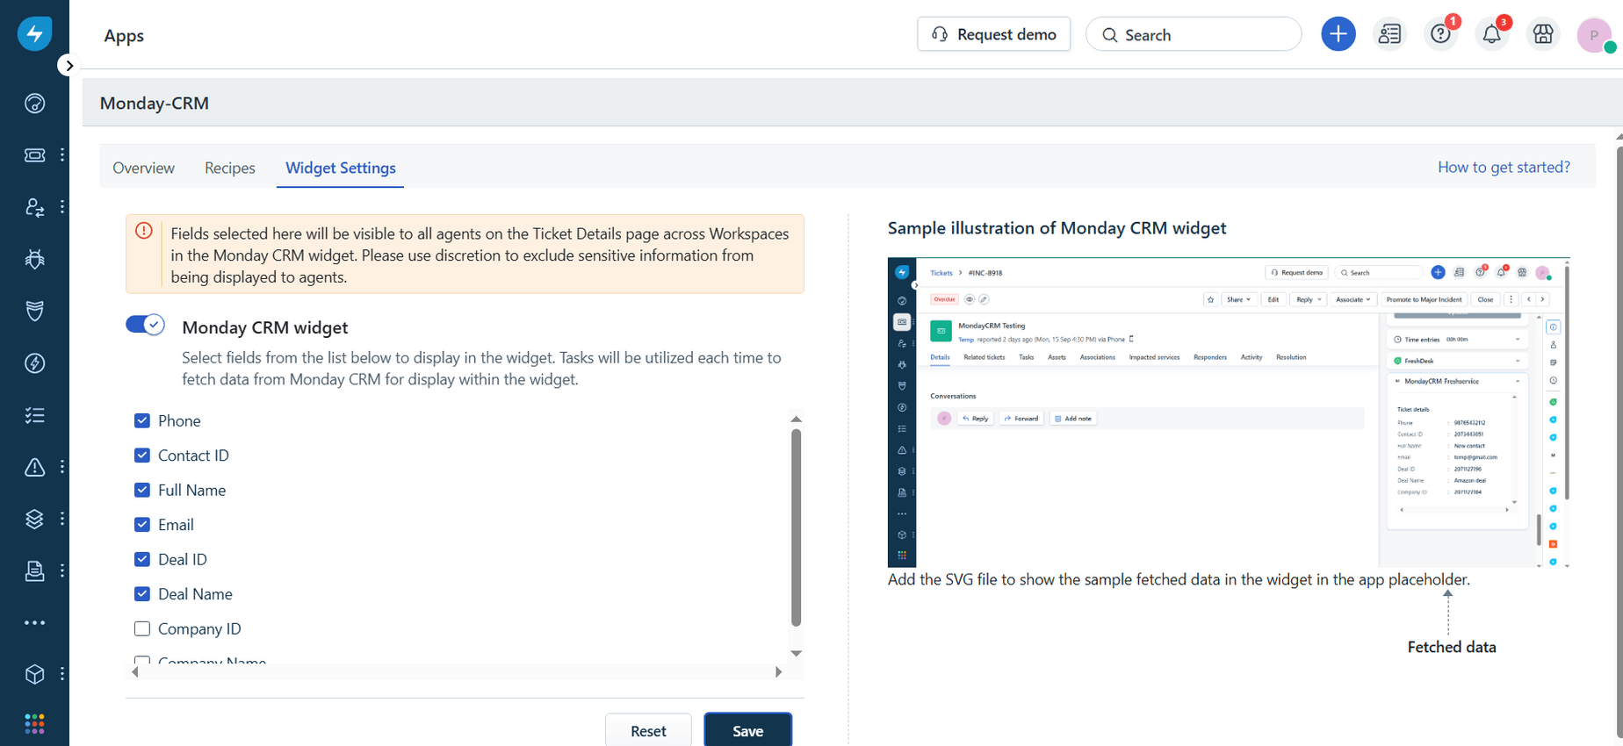Click the field list vertical scrollbar thumb
This screenshot has height=746, width=1623.
click(797, 527)
